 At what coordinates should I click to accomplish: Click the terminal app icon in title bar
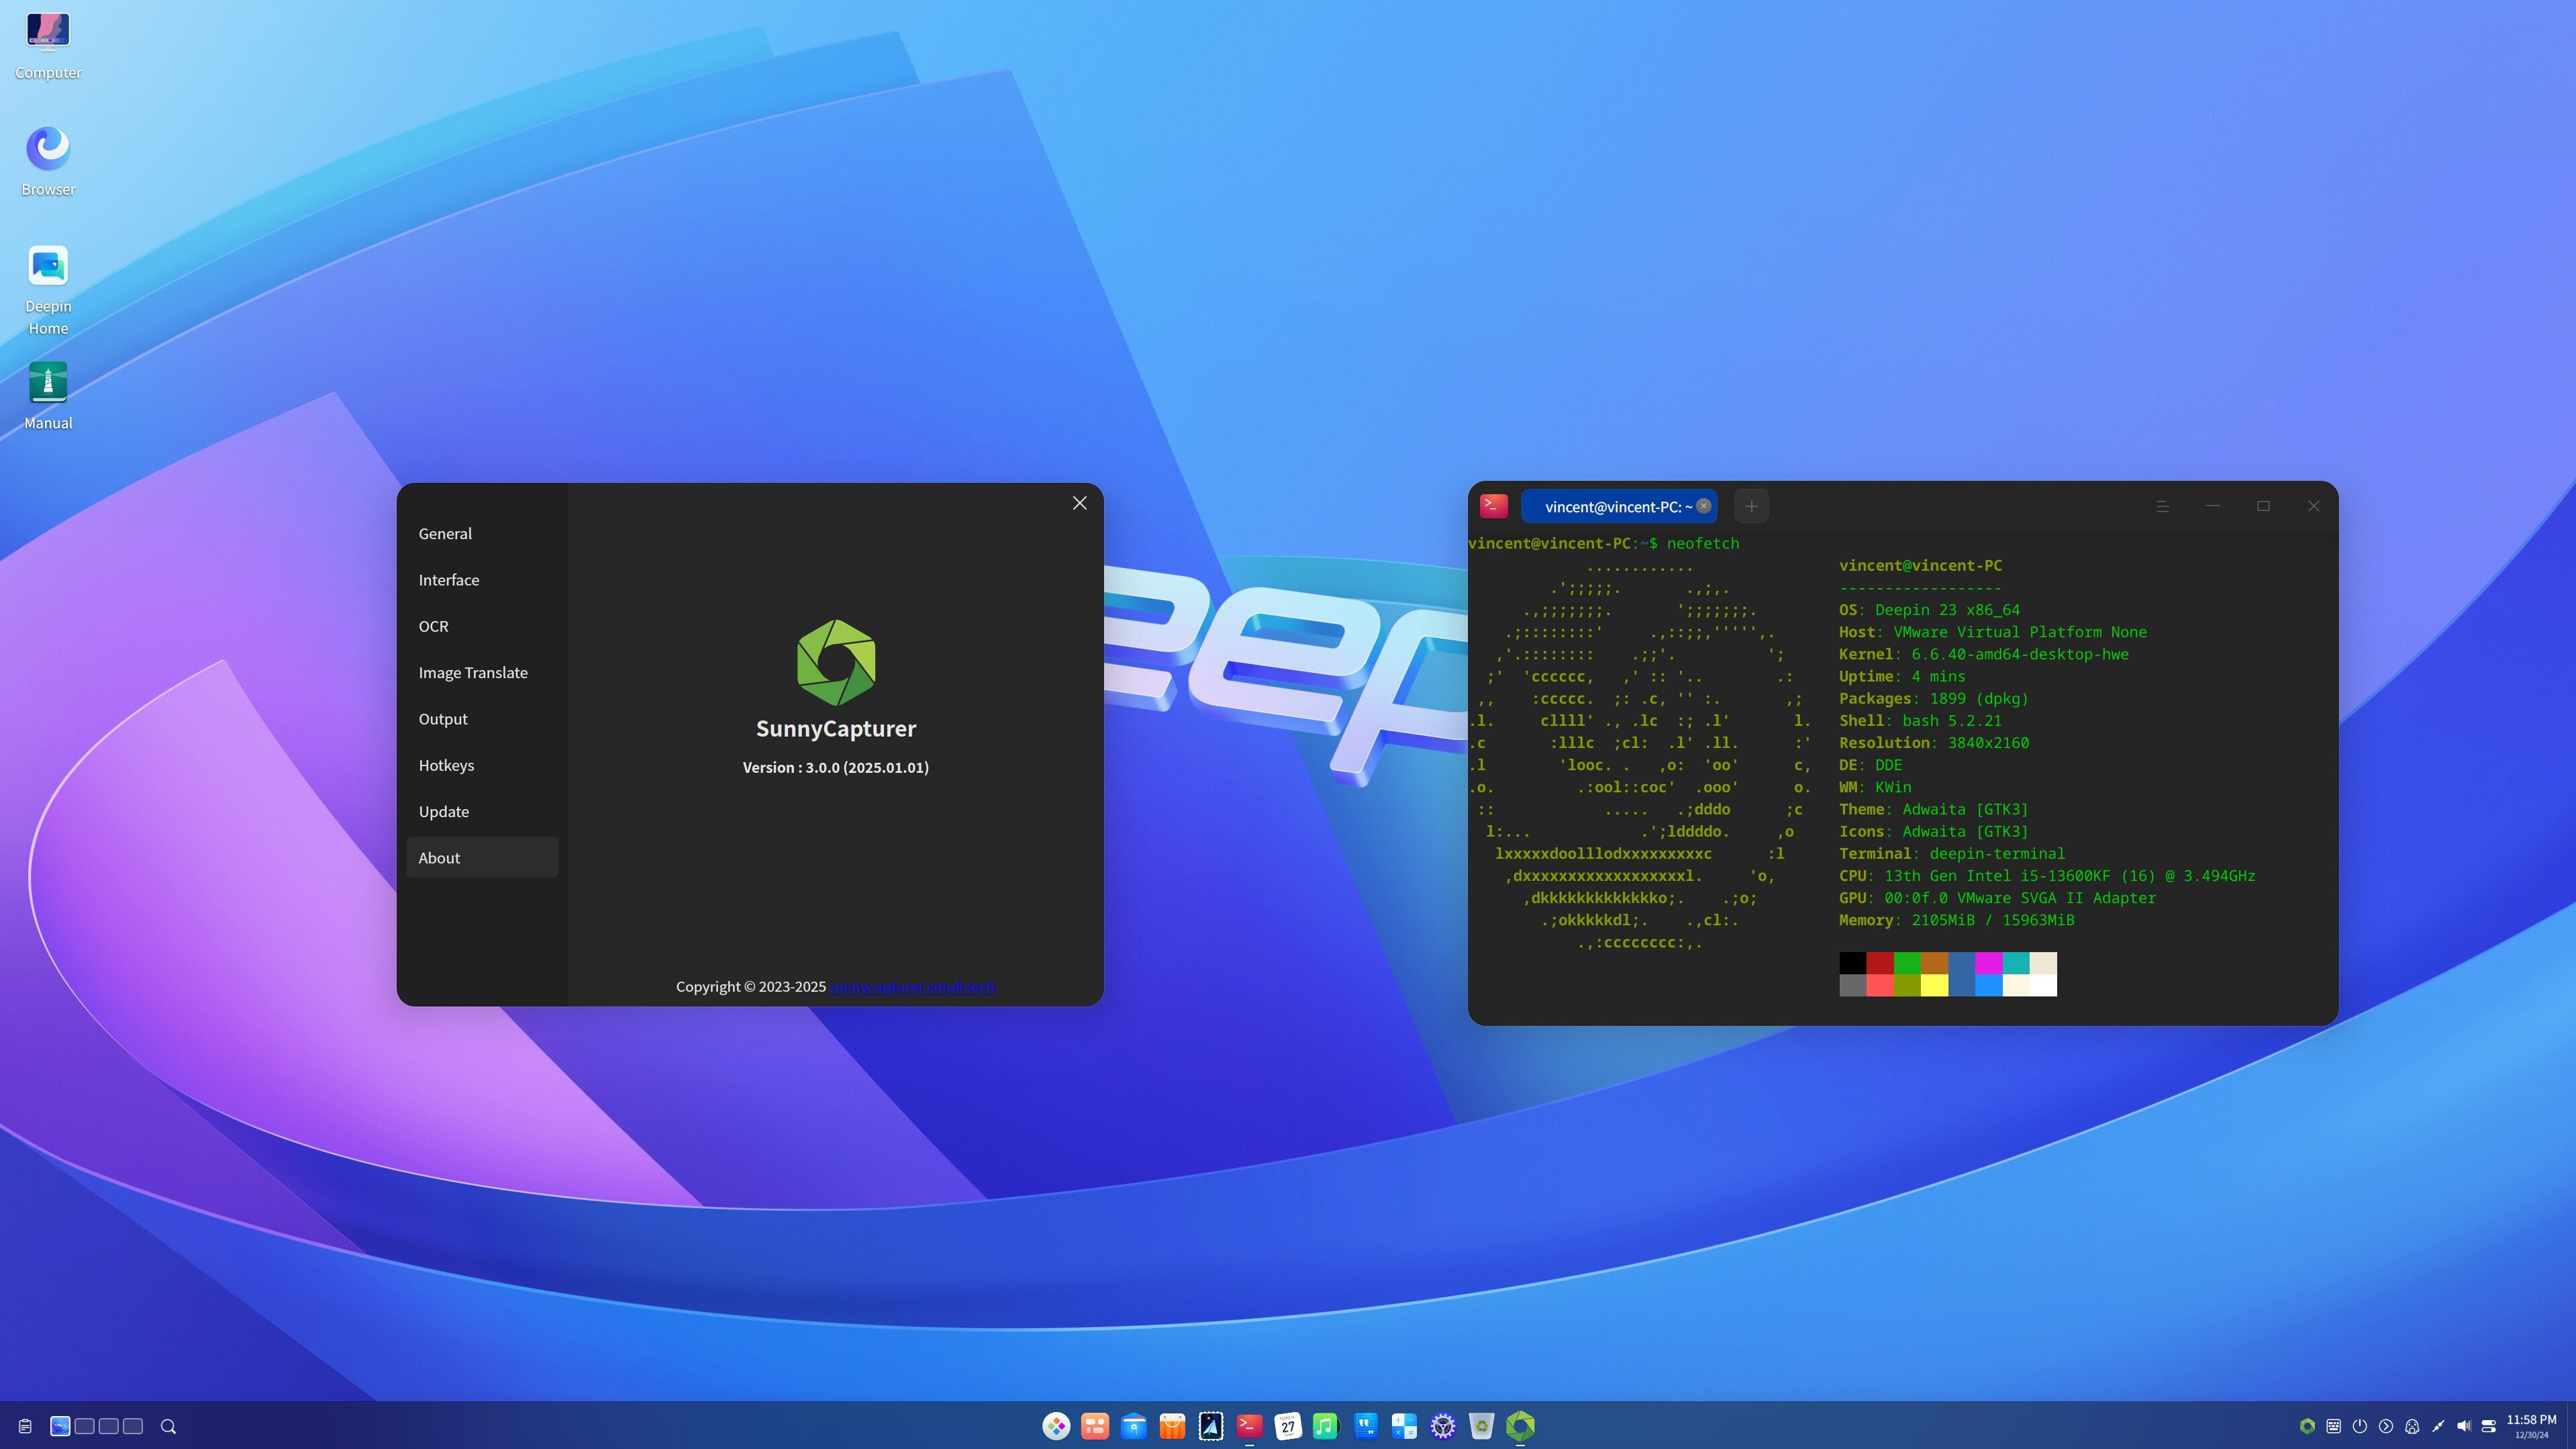(1494, 506)
